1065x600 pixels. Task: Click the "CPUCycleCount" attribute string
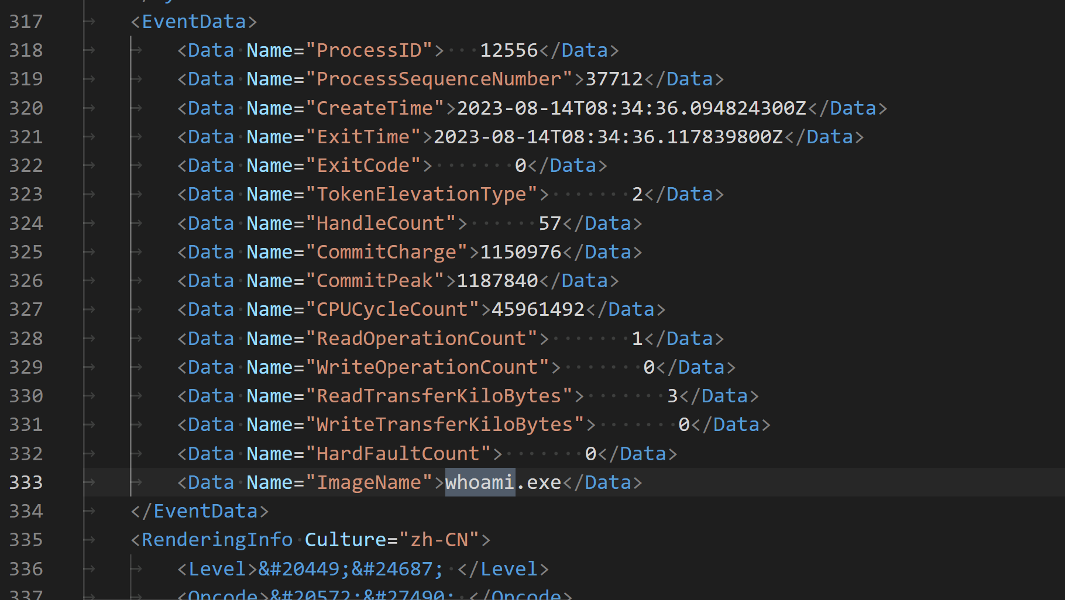(392, 309)
